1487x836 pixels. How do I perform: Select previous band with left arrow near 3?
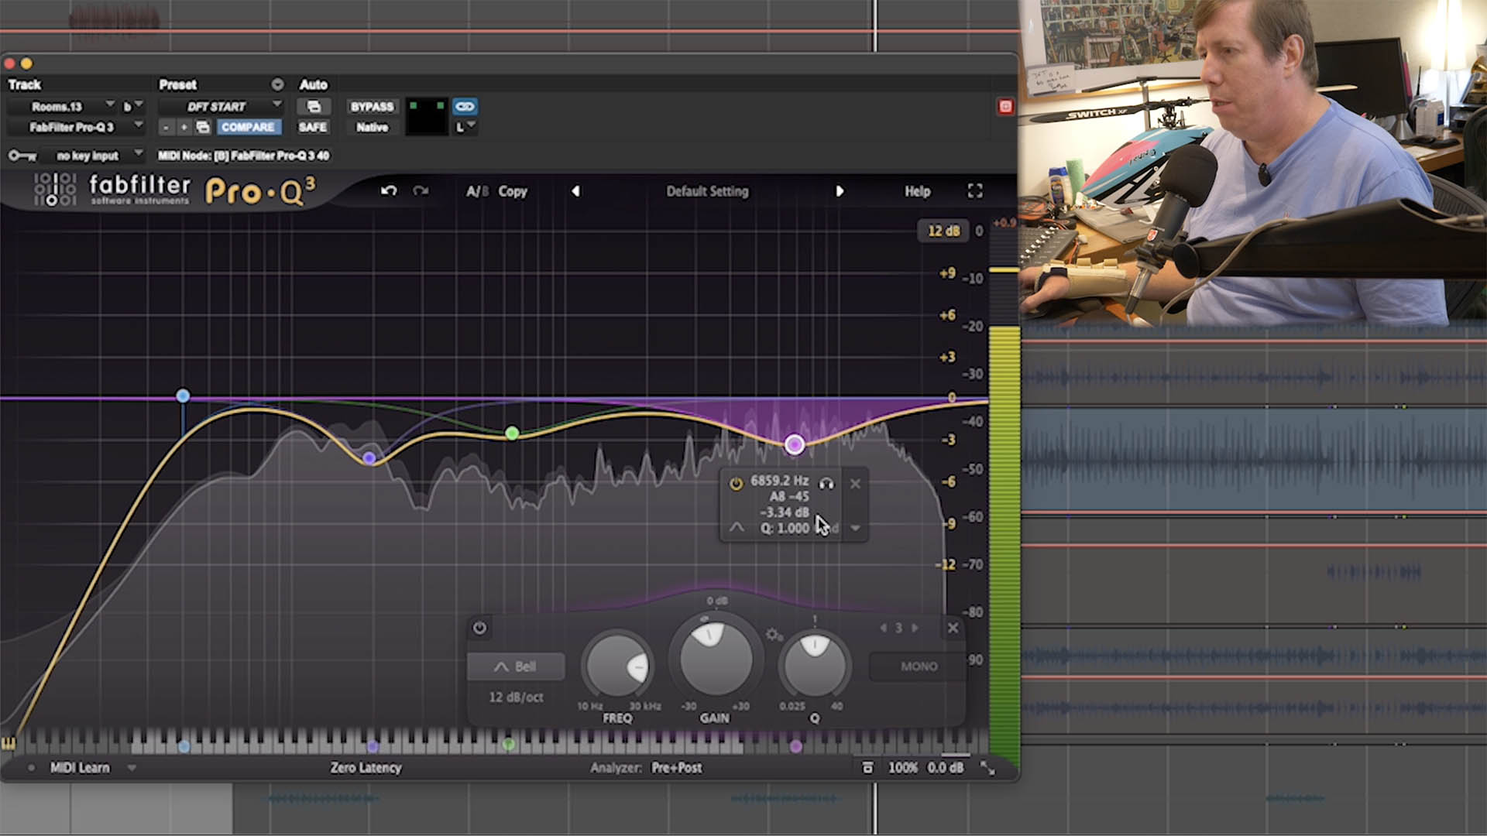883,628
